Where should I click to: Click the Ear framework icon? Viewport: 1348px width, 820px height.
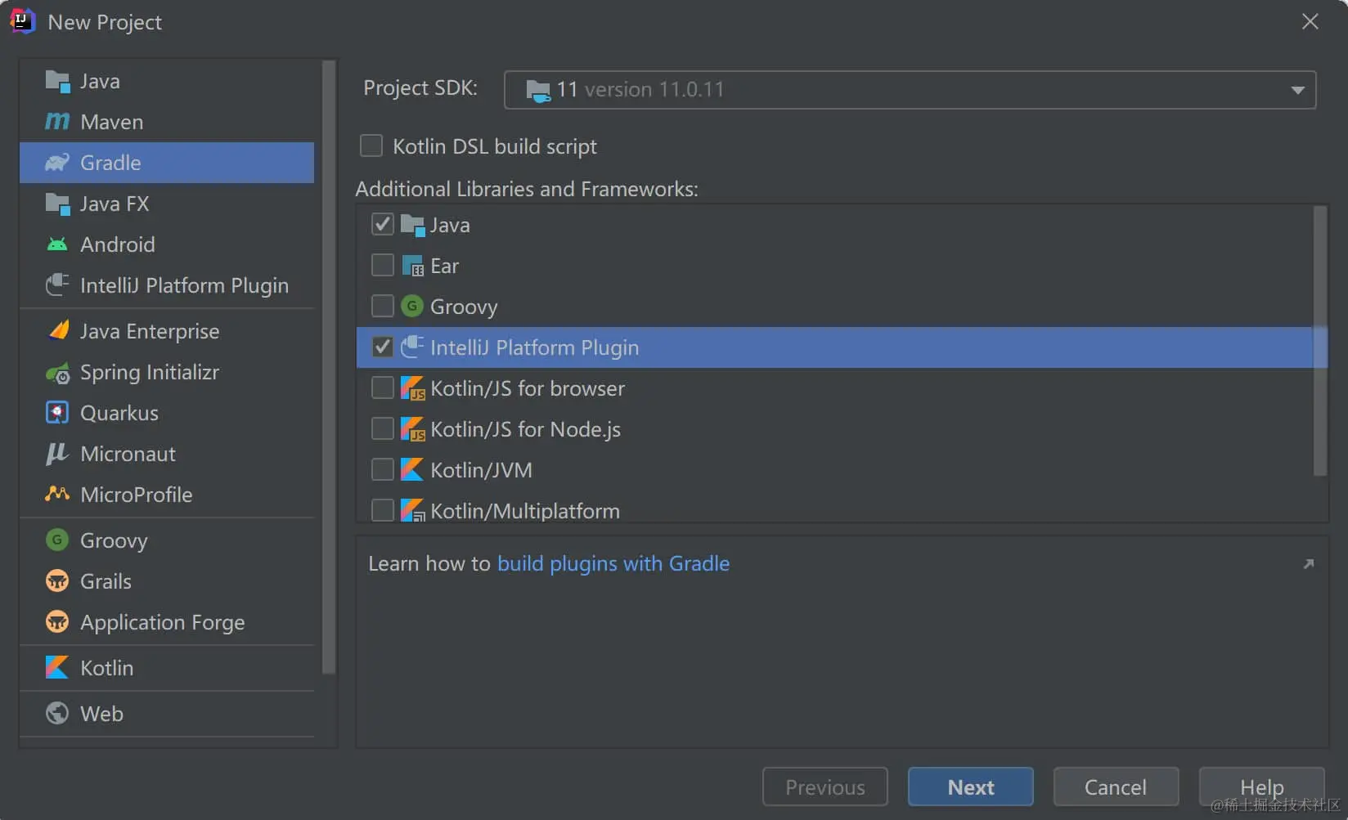click(x=412, y=266)
